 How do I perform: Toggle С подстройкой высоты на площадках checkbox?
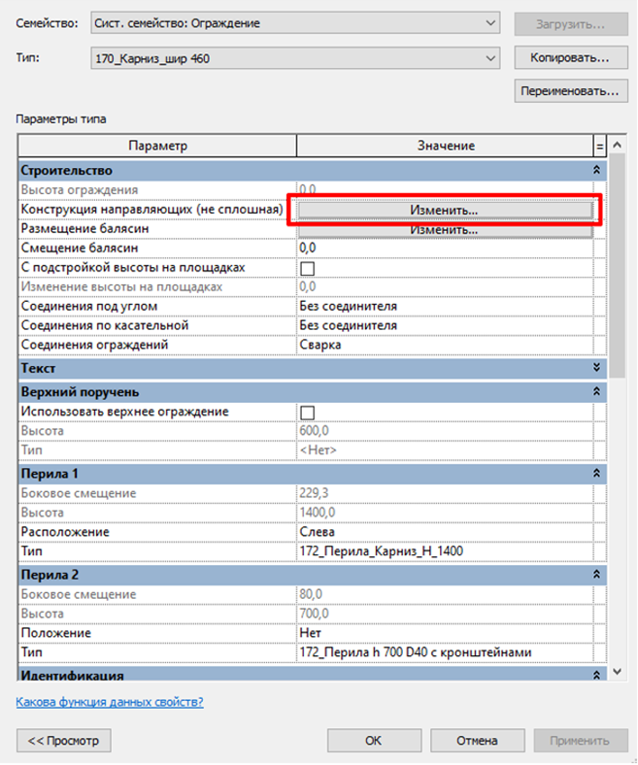pyautogui.click(x=308, y=268)
